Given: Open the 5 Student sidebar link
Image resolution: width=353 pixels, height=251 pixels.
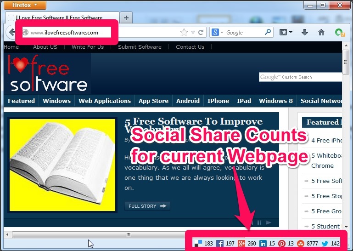Looking at the screenshot, I should pyautogui.click(x=326, y=227).
